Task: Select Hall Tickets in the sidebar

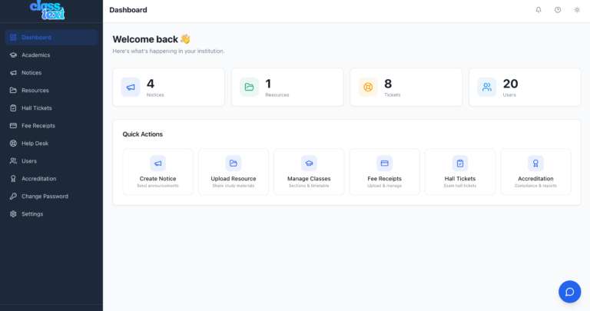Action: pos(37,108)
